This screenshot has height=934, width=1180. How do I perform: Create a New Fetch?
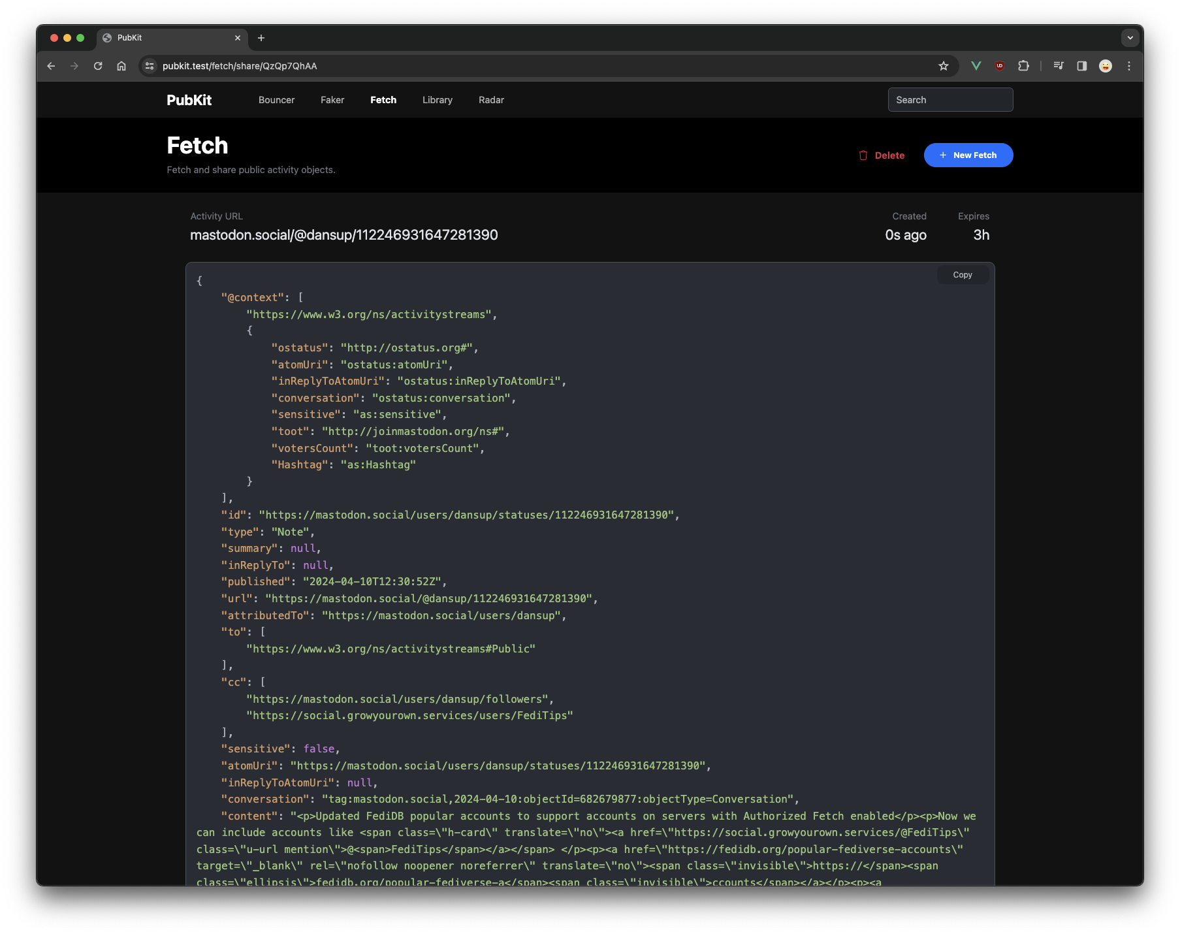pos(968,155)
